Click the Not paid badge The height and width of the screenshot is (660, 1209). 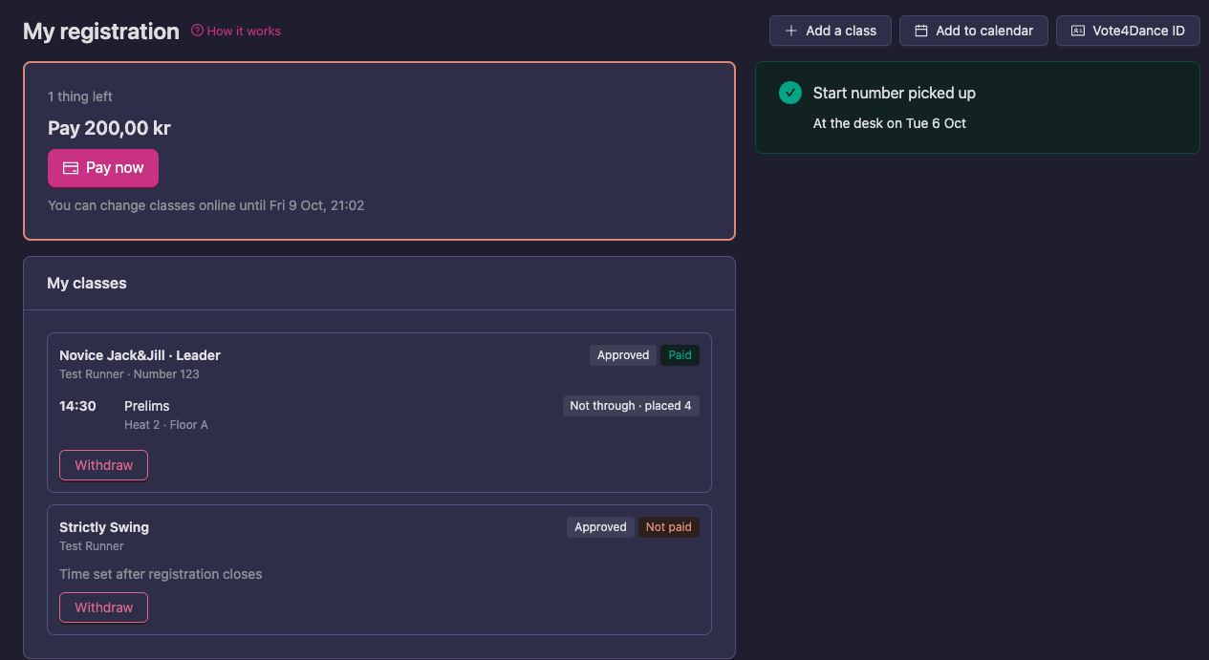pos(668,527)
